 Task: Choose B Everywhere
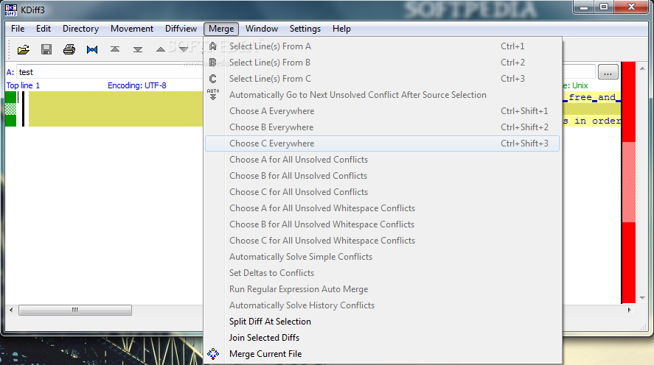(382, 127)
